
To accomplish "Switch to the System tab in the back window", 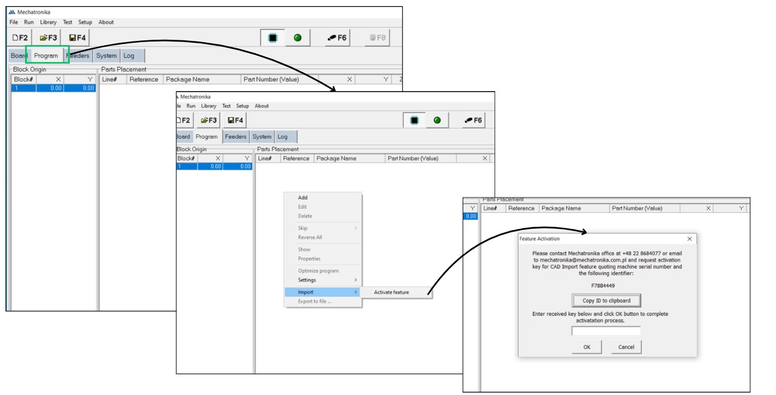I will pos(106,56).
